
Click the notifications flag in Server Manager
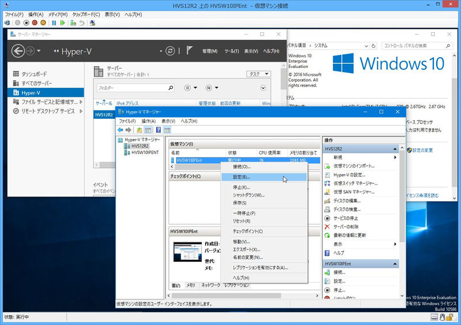(x=189, y=50)
